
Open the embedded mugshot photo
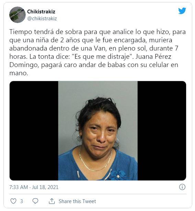click(x=98, y=131)
